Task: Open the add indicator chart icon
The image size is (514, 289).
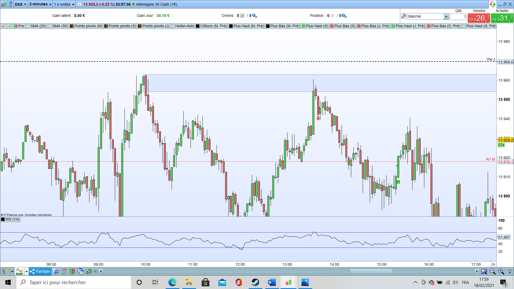Action: pos(19,271)
